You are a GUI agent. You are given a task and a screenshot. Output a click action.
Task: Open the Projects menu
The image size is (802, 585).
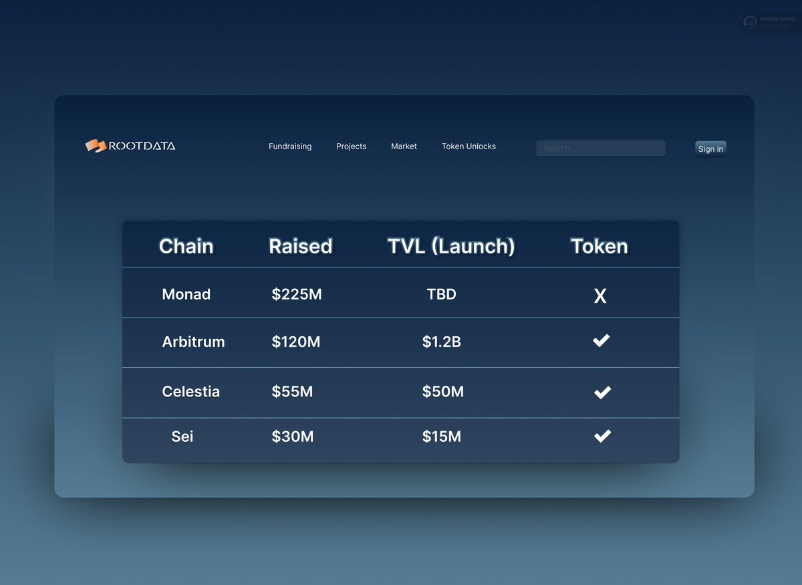tap(351, 146)
